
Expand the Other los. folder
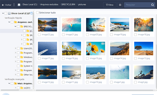15,74
